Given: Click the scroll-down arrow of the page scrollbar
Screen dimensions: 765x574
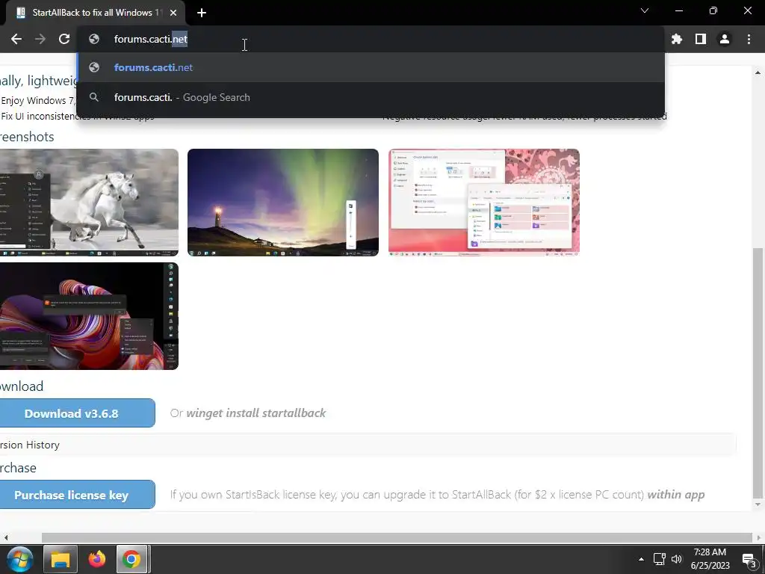Looking at the screenshot, I should click(x=758, y=504).
